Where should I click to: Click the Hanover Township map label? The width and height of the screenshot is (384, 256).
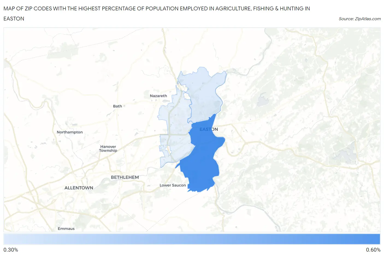pyautogui.click(x=108, y=149)
